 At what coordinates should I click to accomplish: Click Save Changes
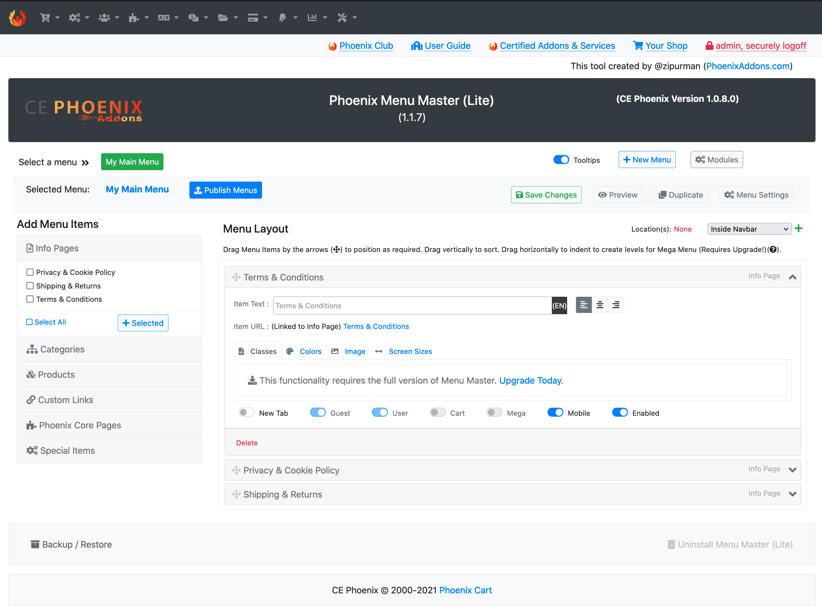pos(546,195)
